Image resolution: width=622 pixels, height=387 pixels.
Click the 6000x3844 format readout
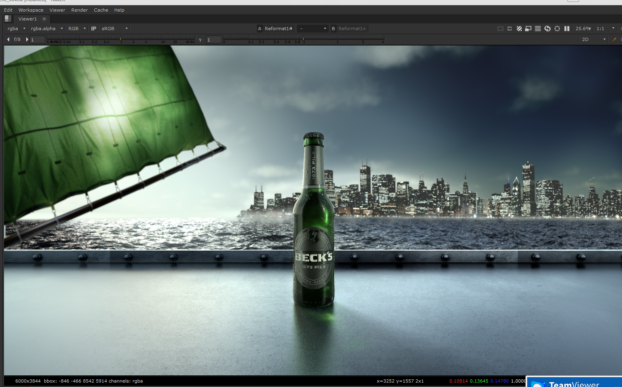[x=28, y=381]
